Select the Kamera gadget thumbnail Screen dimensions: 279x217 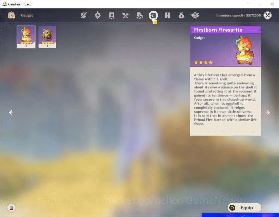47,37
